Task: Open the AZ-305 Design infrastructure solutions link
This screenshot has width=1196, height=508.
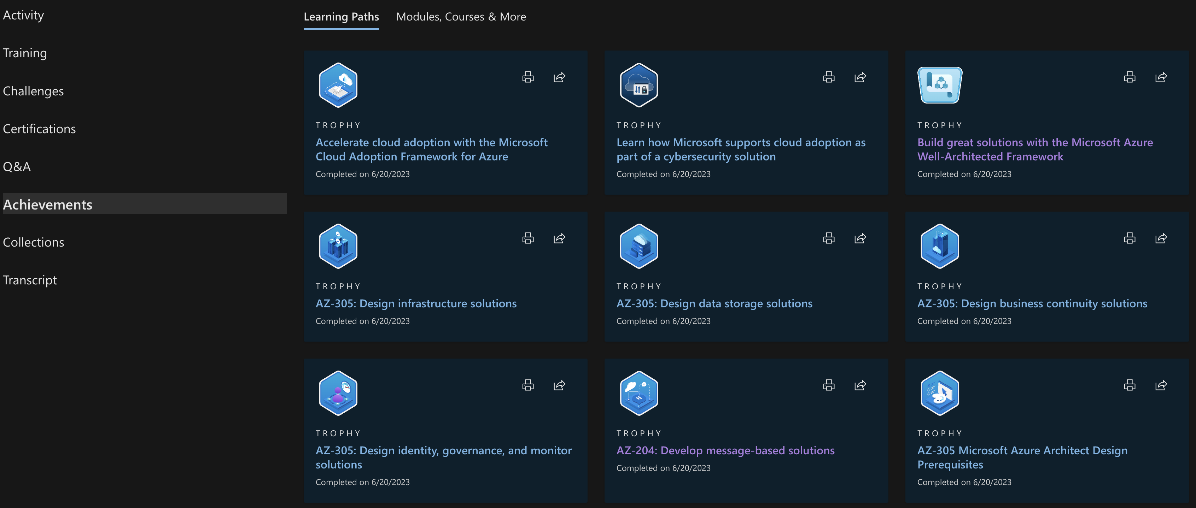Action: (x=416, y=303)
